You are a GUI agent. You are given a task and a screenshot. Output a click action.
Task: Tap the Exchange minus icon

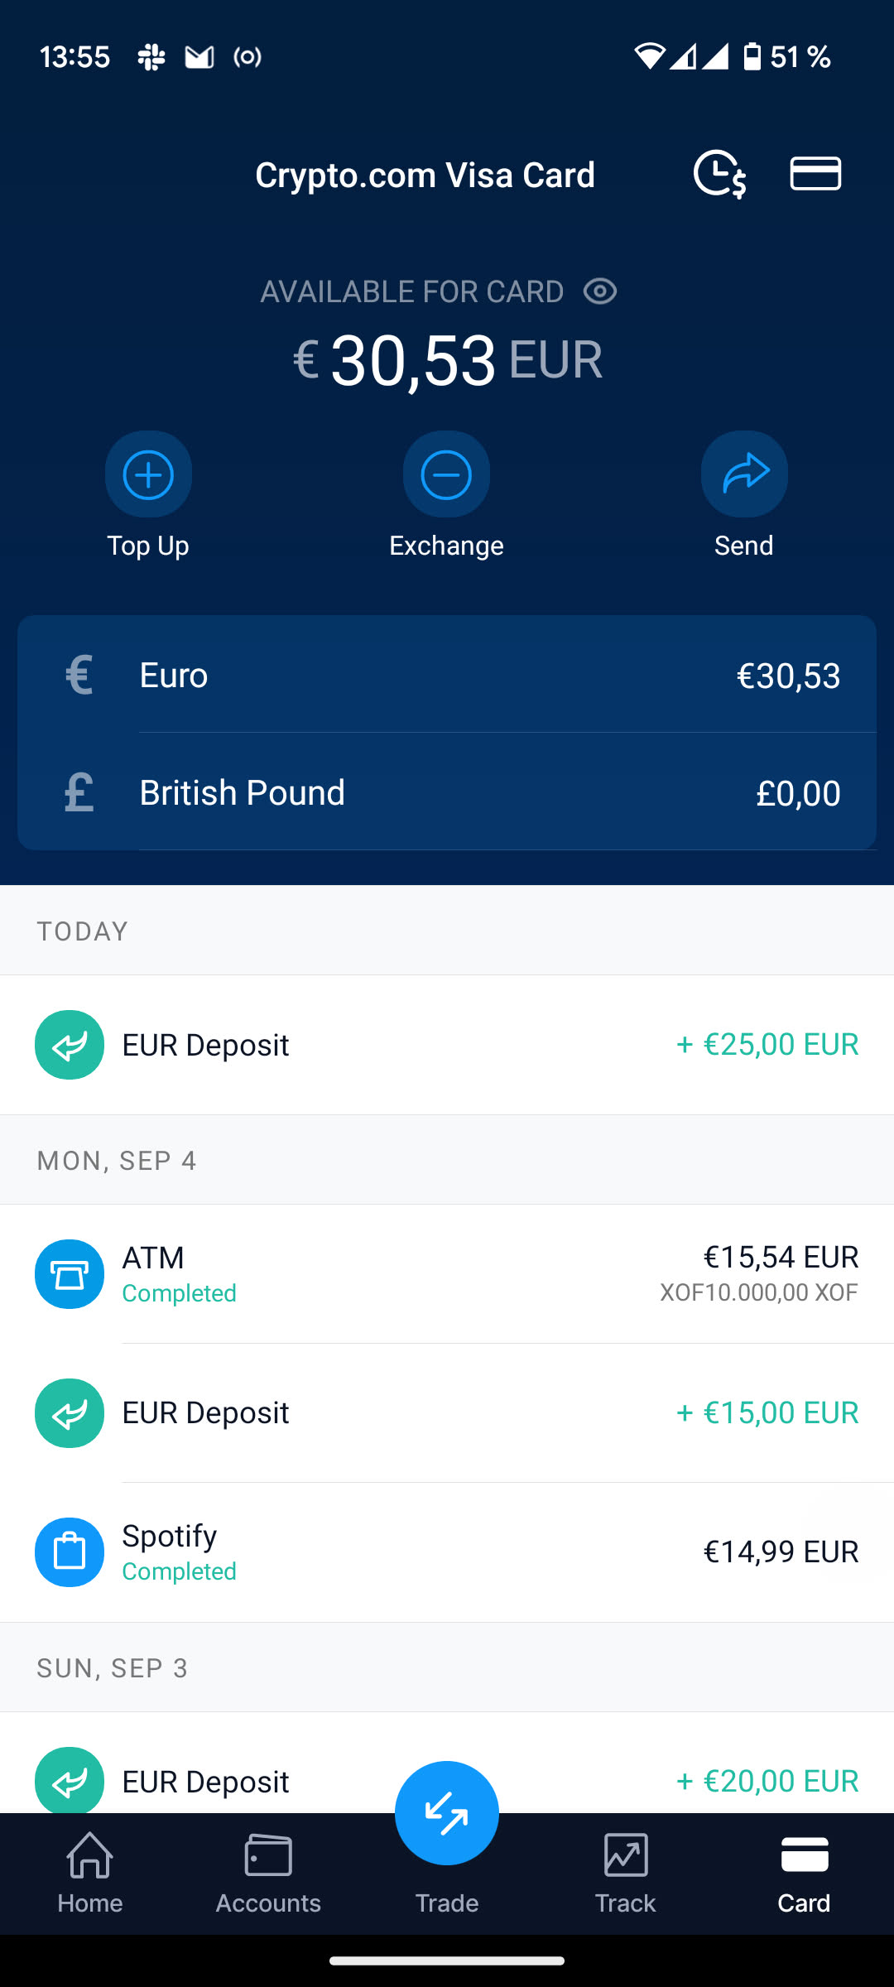(x=446, y=474)
